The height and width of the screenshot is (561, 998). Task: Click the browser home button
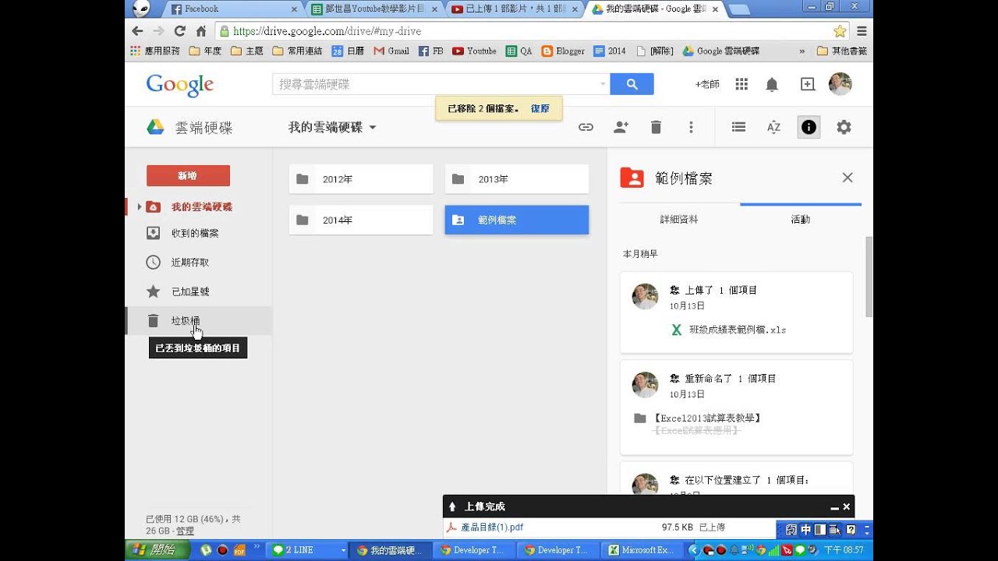pyautogui.click(x=201, y=31)
